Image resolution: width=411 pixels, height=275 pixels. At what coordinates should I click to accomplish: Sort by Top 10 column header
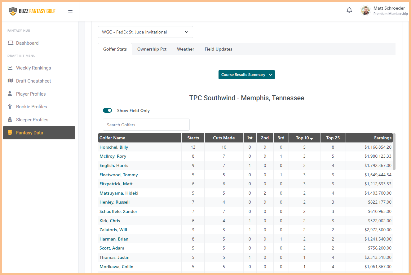click(304, 138)
